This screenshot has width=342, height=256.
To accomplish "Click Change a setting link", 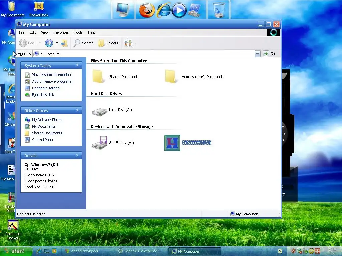I will tap(46, 88).
